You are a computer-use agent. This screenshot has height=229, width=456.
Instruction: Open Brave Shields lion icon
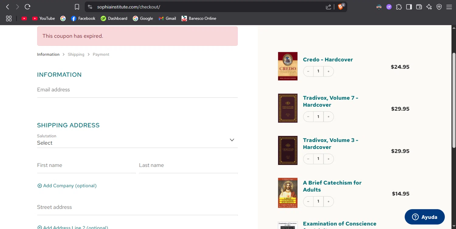tap(341, 7)
